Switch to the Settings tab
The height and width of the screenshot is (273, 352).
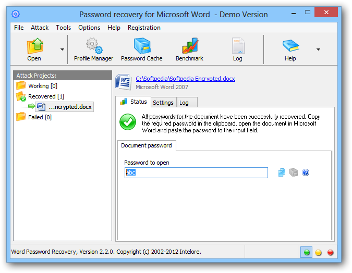point(163,103)
